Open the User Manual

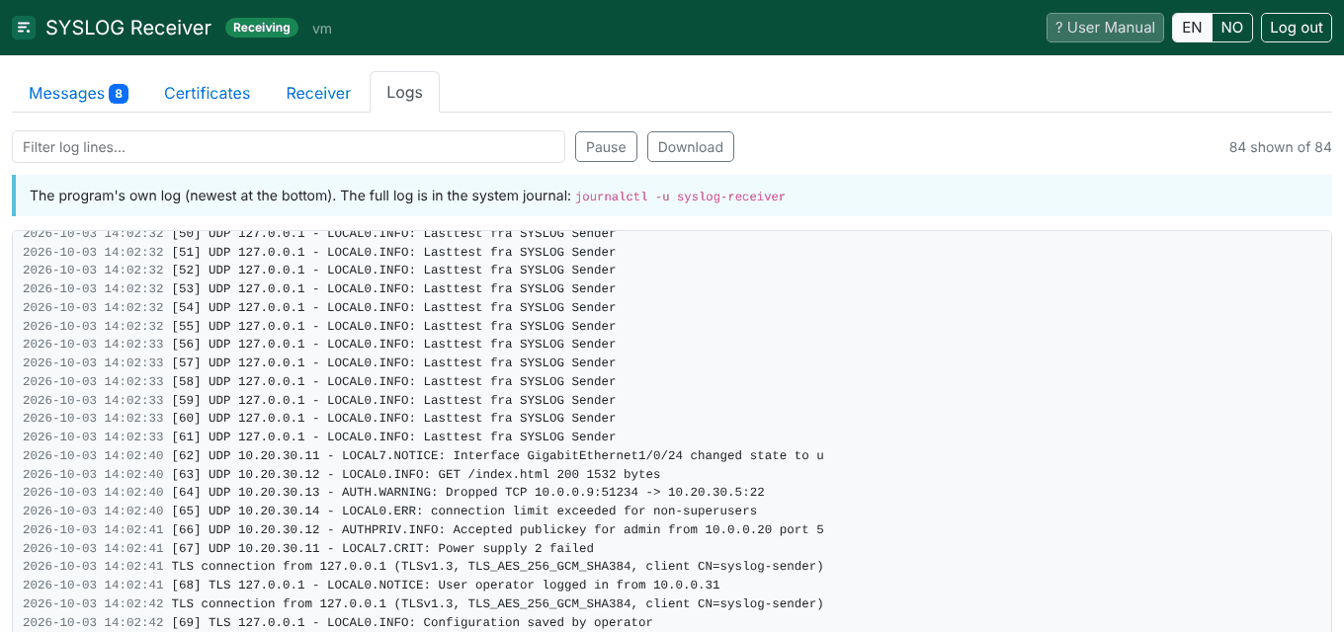(1105, 28)
